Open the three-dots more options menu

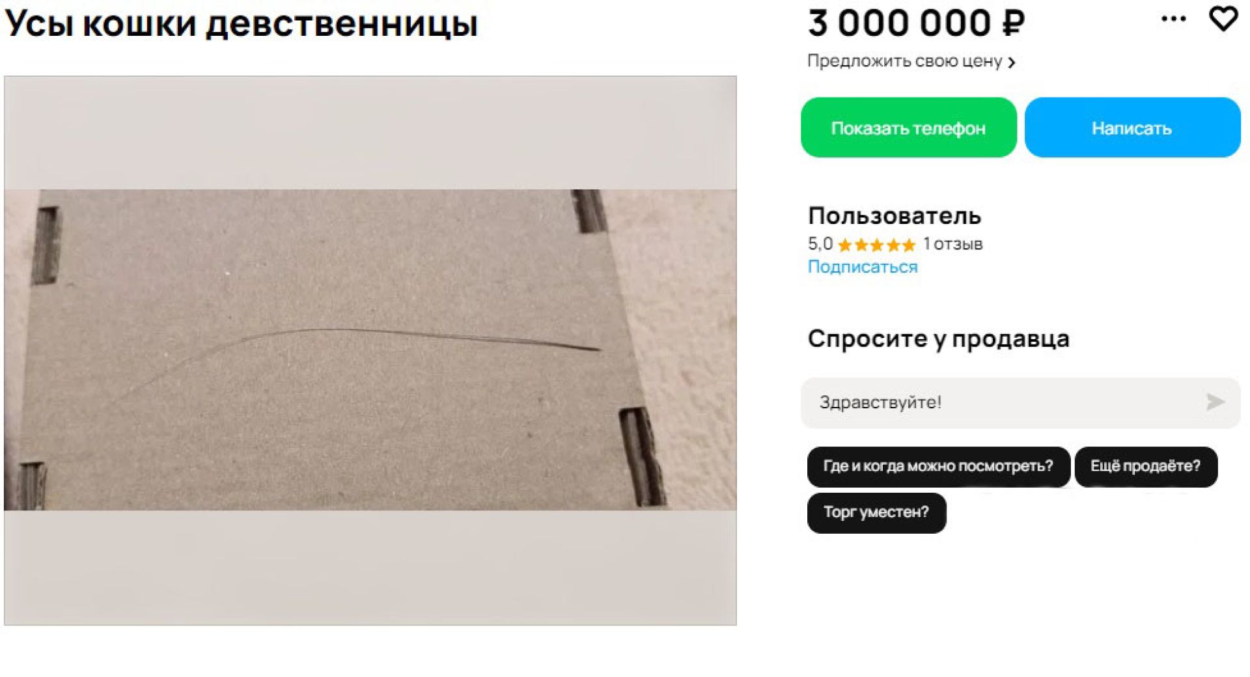[x=1173, y=19]
